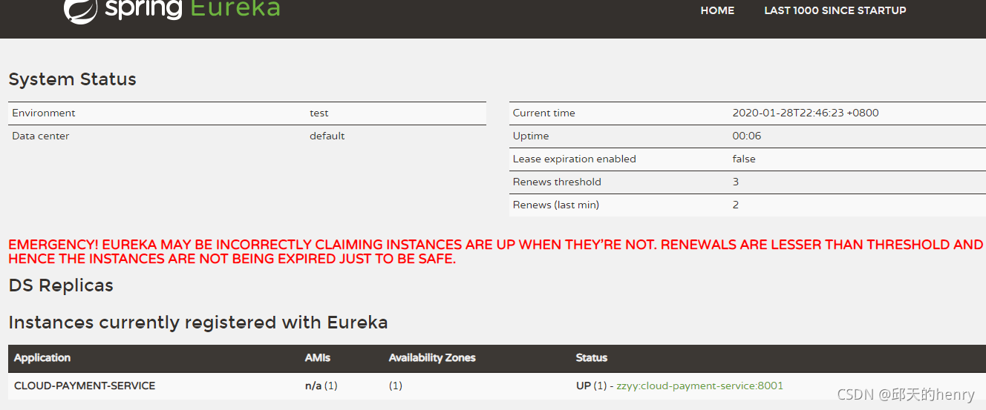Click the (1) Availability Zones cell

pyautogui.click(x=396, y=386)
